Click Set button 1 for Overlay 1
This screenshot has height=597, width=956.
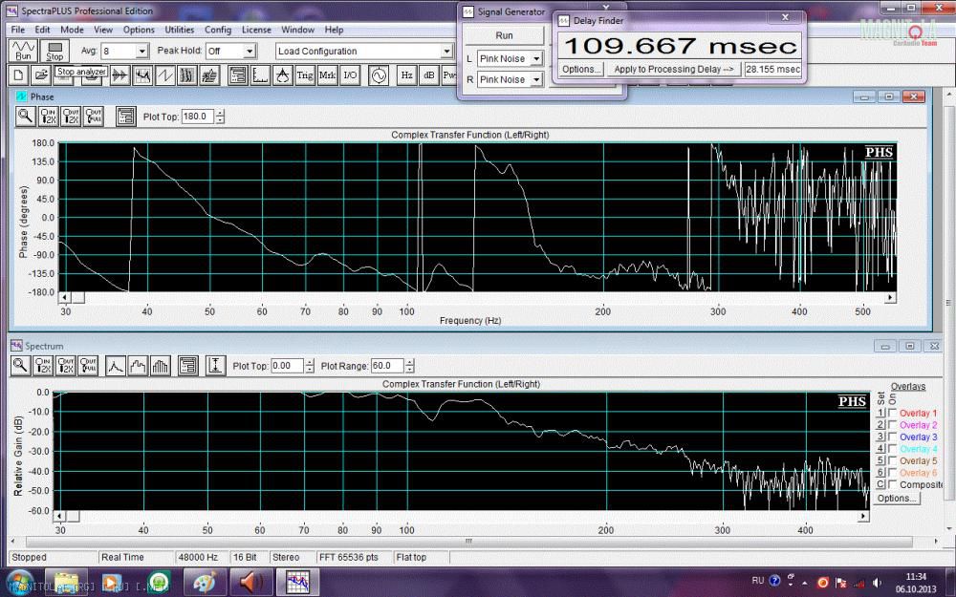click(880, 413)
